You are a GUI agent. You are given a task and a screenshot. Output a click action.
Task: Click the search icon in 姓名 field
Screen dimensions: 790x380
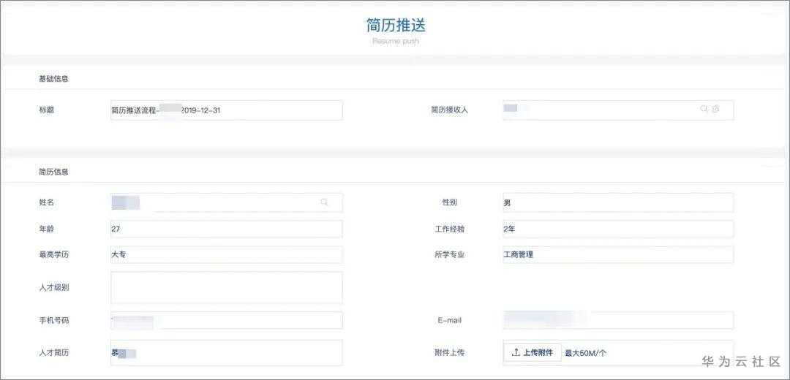[324, 202]
